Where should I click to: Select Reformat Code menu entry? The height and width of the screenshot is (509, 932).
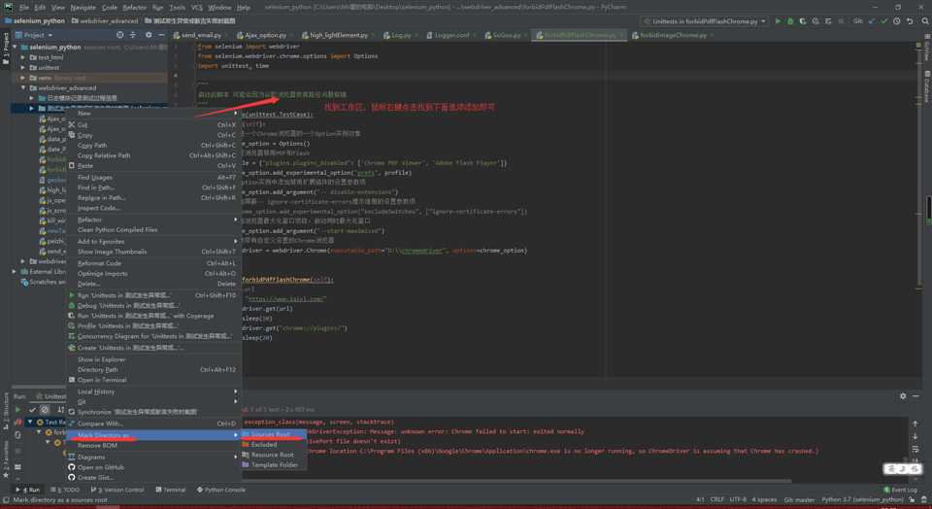coord(154,263)
